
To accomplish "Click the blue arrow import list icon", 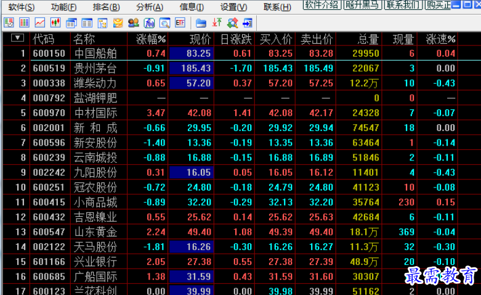I will (247, 23).
